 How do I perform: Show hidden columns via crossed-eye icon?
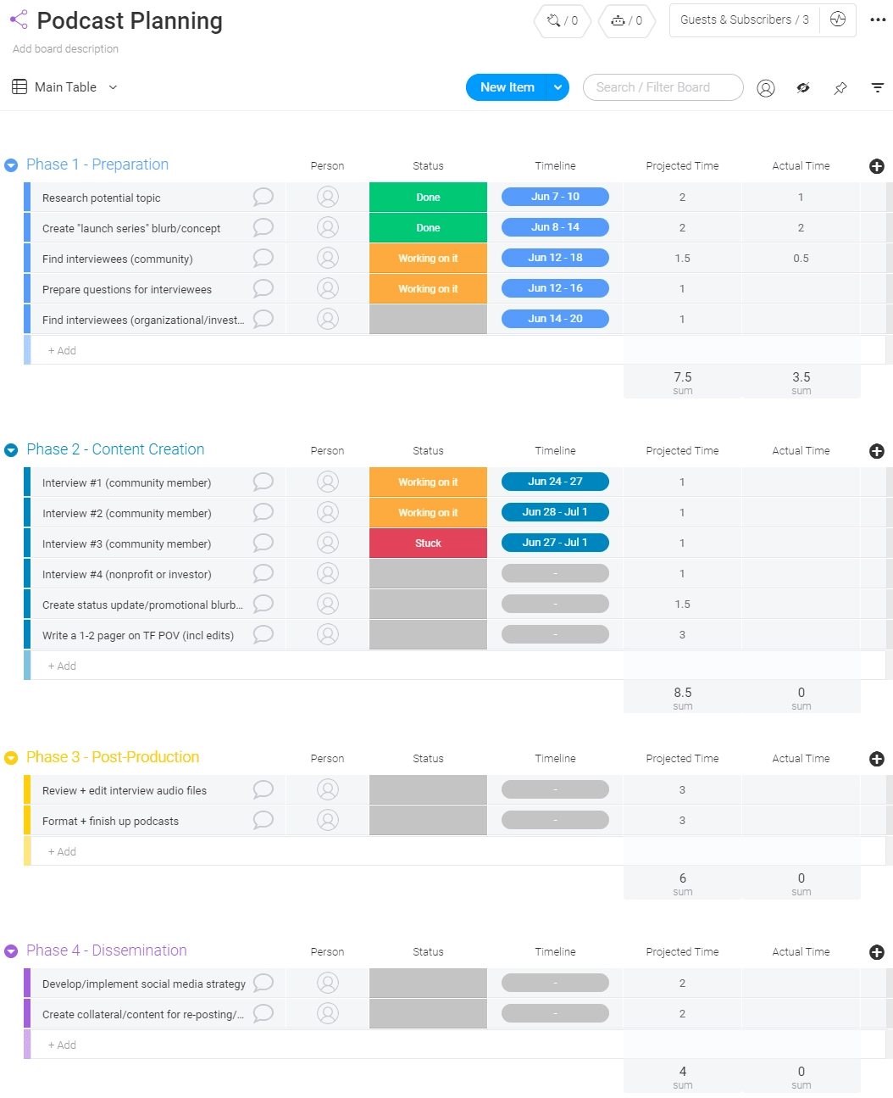802,87
